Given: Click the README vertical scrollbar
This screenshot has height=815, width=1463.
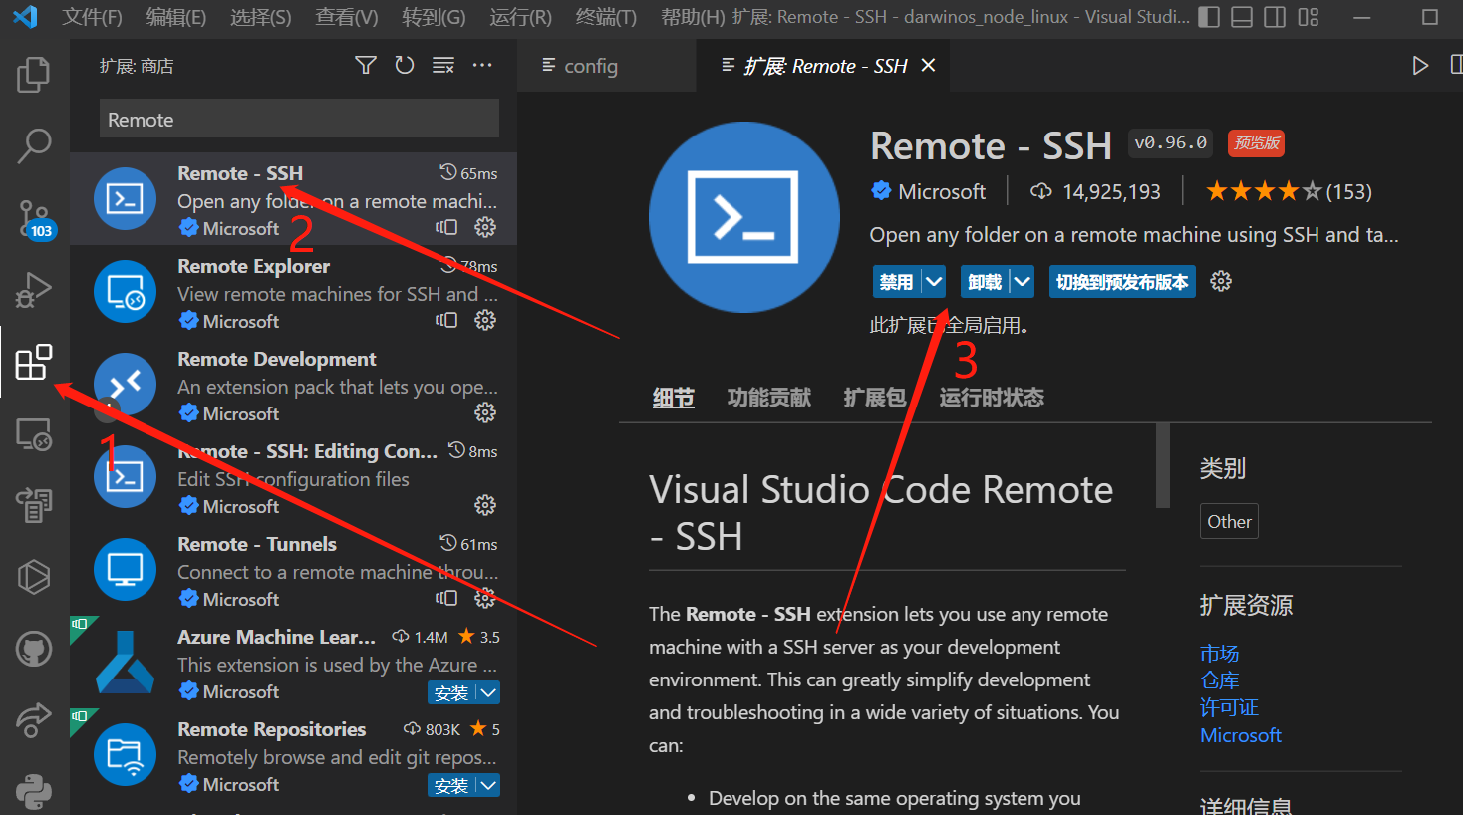Looking at the screenshot, I should pos(1162,466).
